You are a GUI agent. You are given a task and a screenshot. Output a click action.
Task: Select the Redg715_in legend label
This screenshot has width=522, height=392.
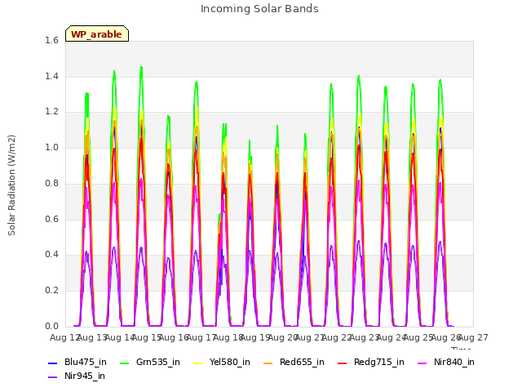pyautogui.click(x=379, y=362)
